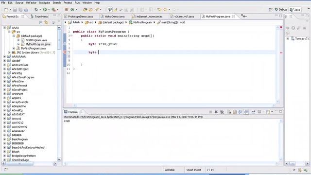The height and width of the screenshot is (175, 311).
Task: Click Project Explorer scroll down arrow
Action: pos(59,159)
